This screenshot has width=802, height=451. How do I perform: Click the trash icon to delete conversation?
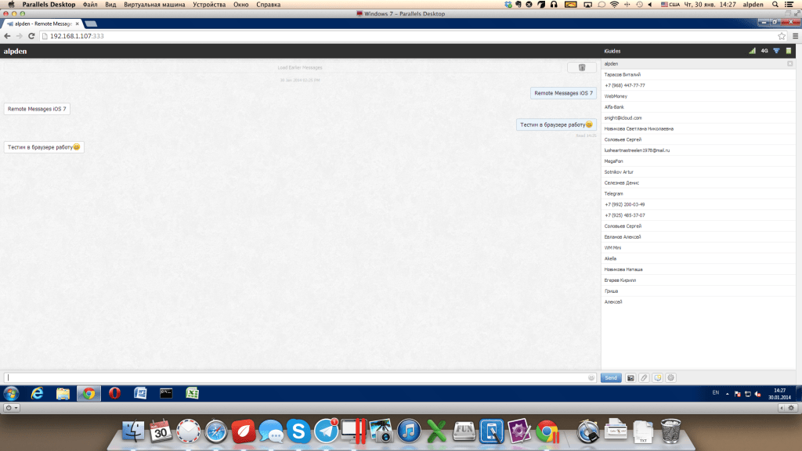point(581,67)
